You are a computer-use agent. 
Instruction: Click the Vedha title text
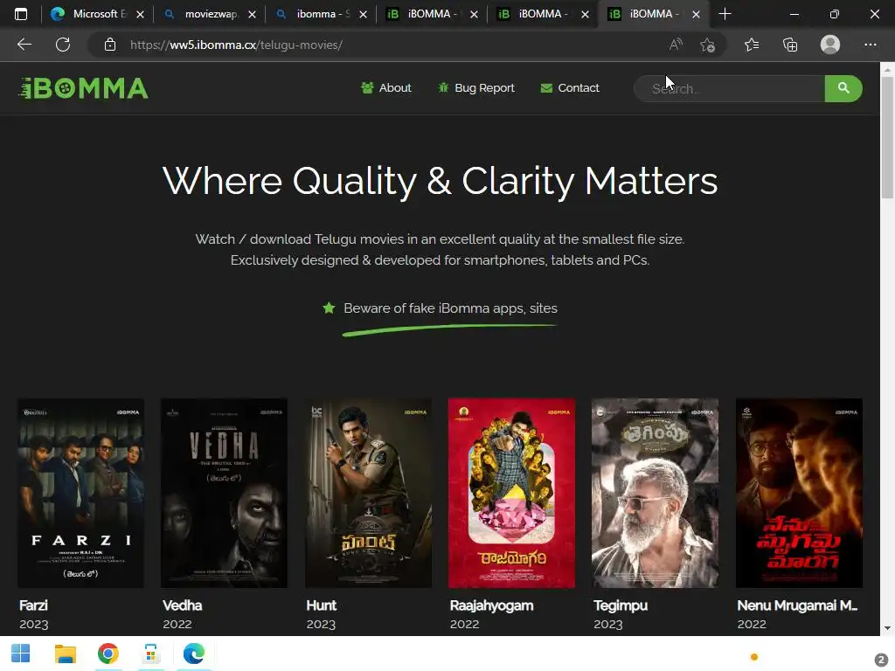pos(182,605)
